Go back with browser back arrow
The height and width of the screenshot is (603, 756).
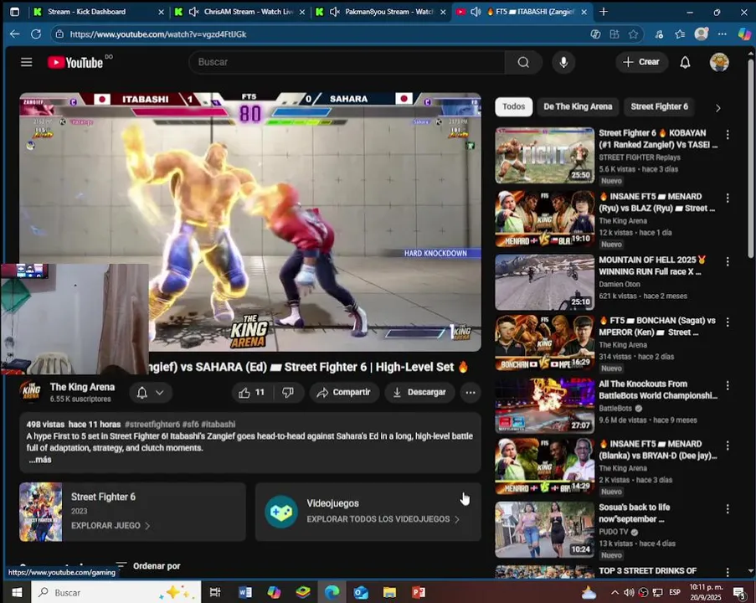(x=15, y=34)
